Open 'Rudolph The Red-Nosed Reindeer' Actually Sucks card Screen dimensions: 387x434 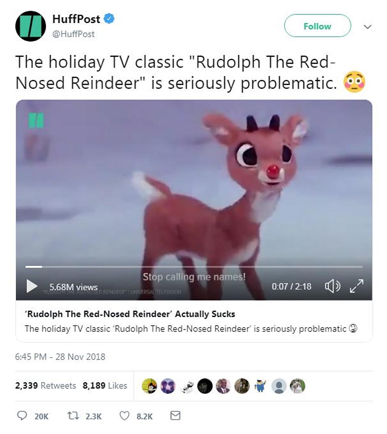click(194, 321)
